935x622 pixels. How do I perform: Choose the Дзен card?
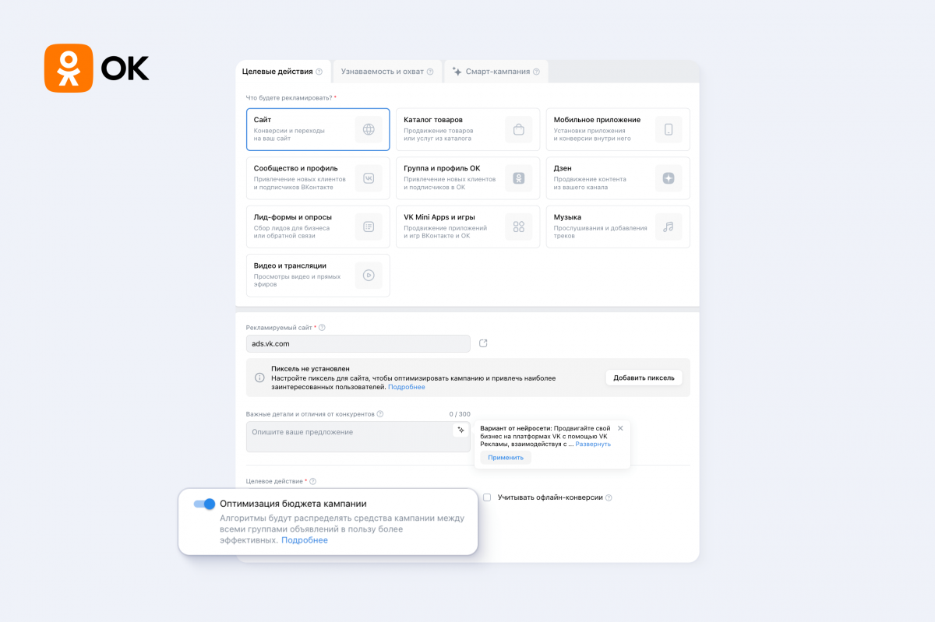click(x=618, y=178)
